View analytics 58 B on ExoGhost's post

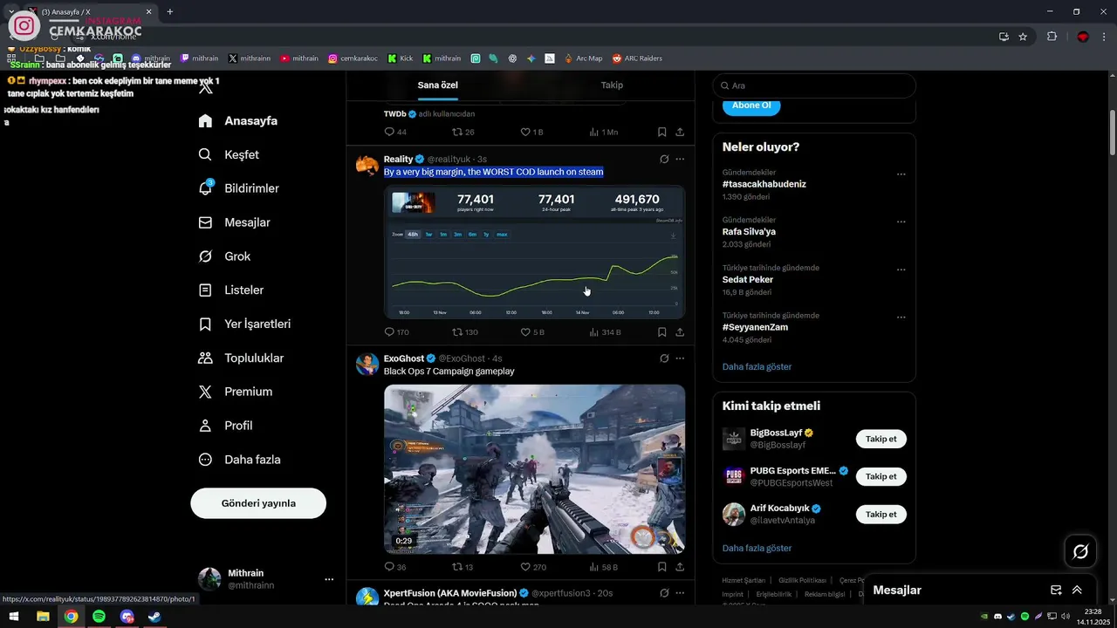tap(603, 567)
